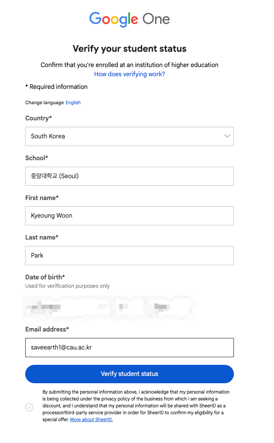Click the Verify your student status heading

point(130,49)
